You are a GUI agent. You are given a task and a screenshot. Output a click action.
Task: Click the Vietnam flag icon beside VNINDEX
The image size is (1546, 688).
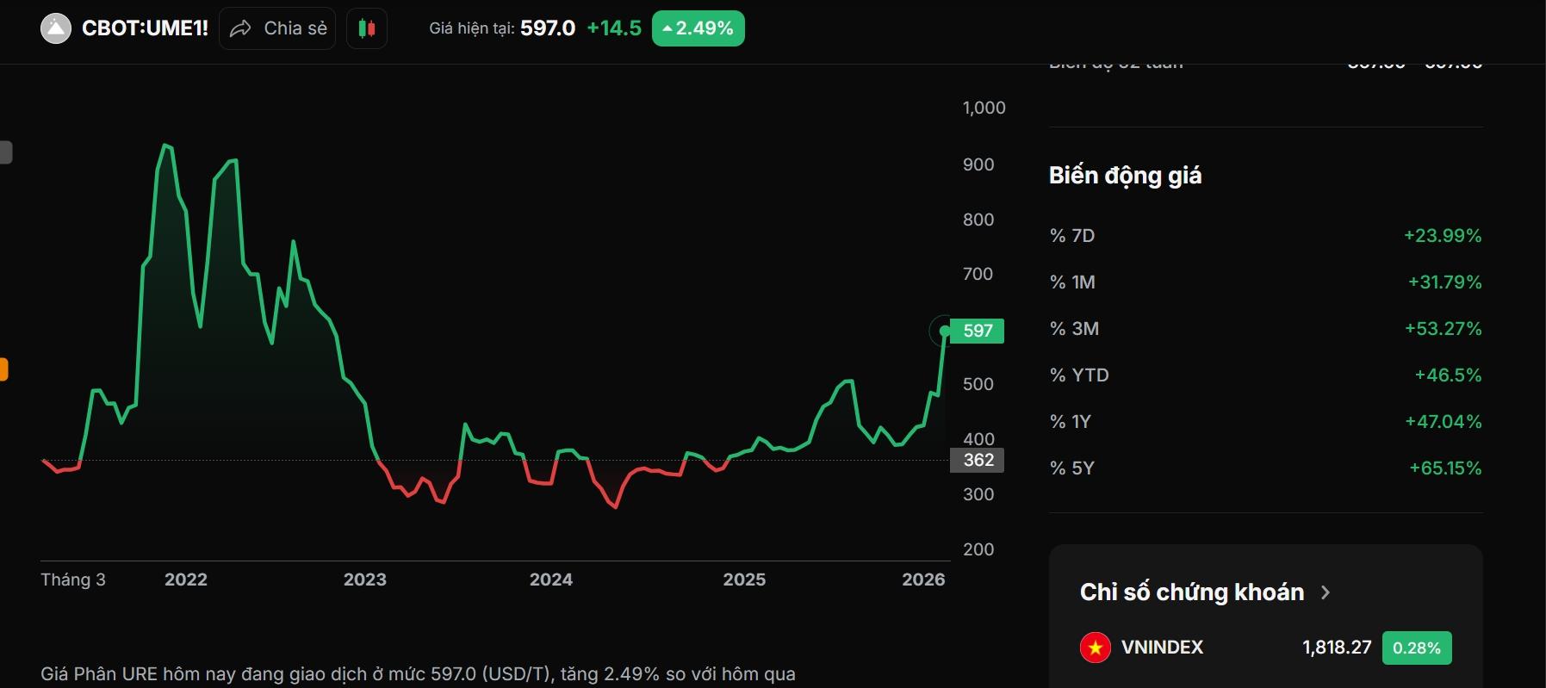(1095, 648)
